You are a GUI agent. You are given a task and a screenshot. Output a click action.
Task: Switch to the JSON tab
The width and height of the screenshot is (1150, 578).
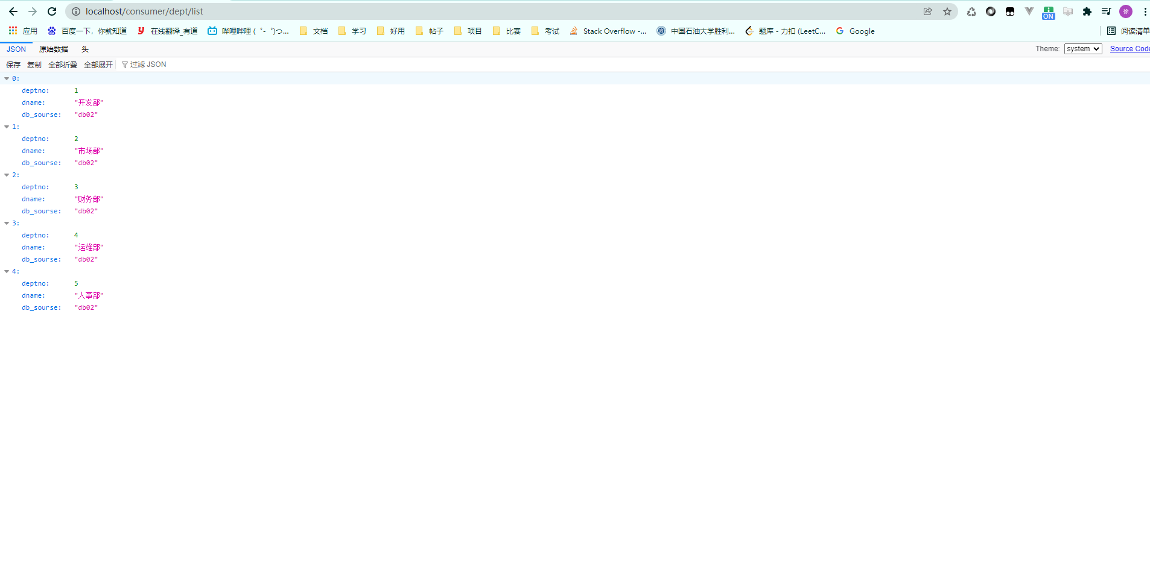coord(16,49)
